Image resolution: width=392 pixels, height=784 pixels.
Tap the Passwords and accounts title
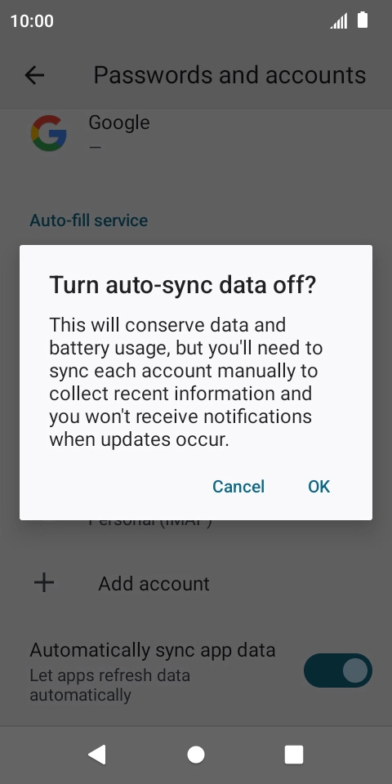230,75
